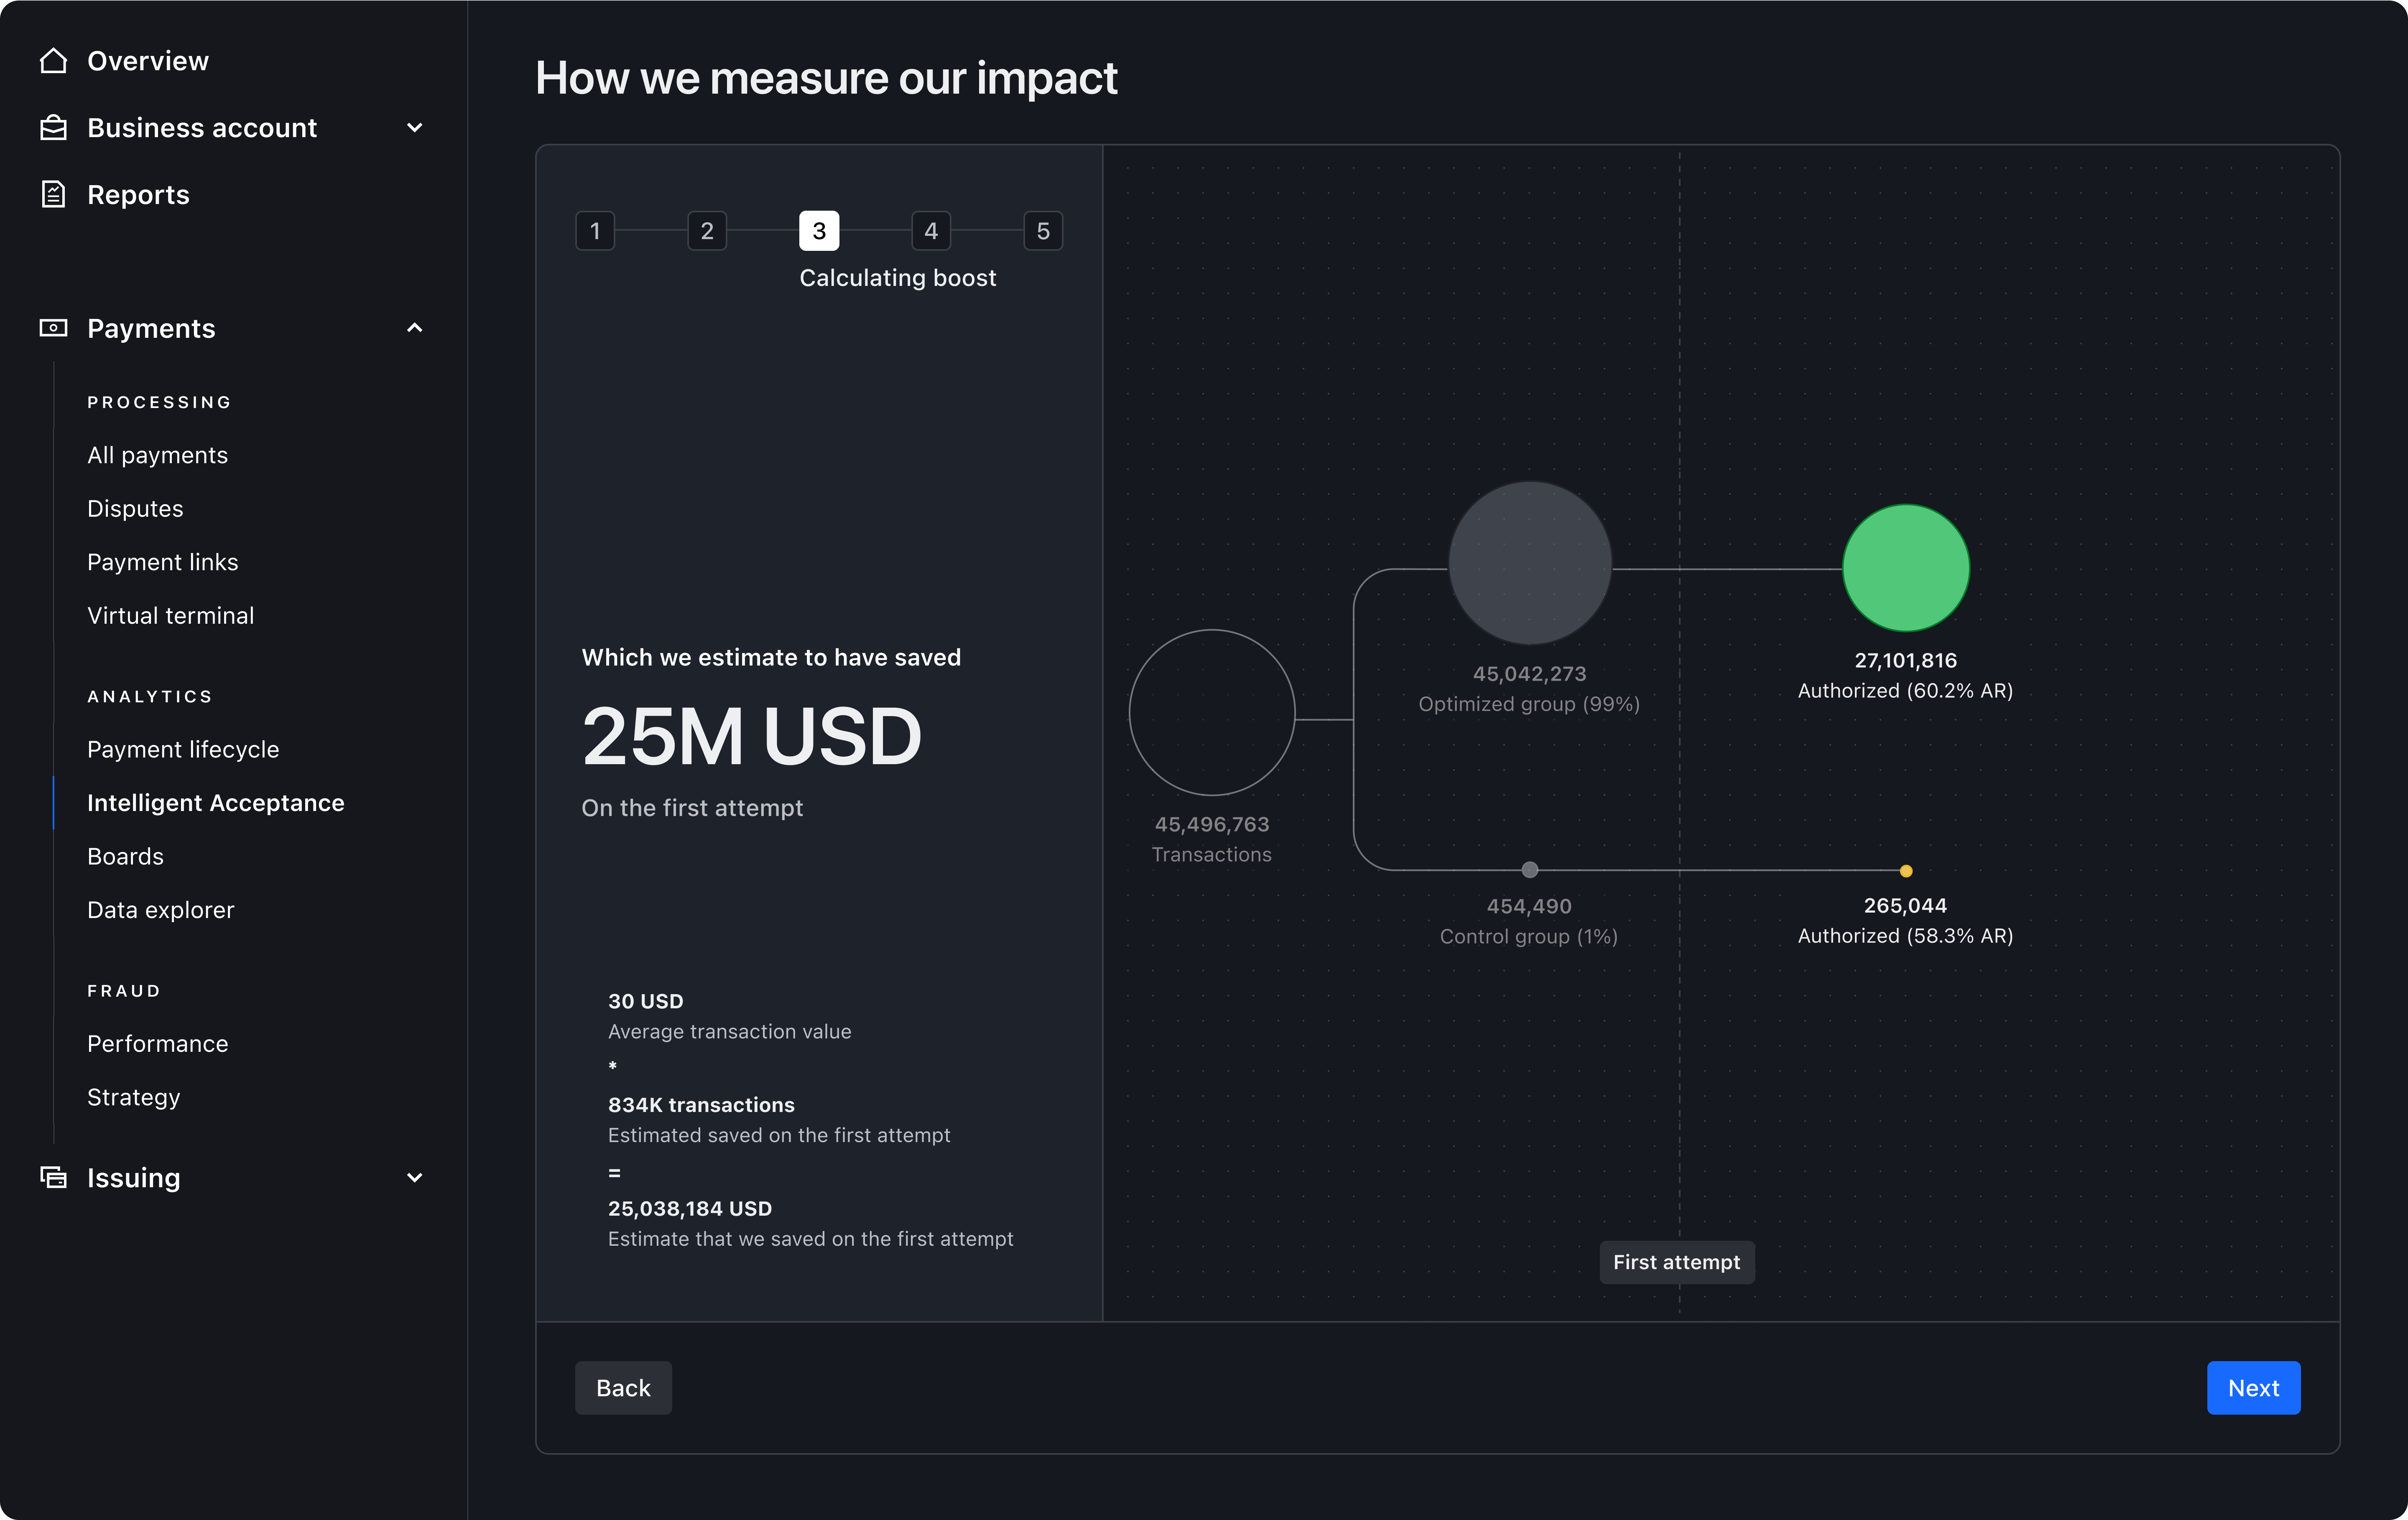Screen dimensions: 2408x1520
Task: Click the 265,044 Authorized value
Action: [x=1906, y=905]
